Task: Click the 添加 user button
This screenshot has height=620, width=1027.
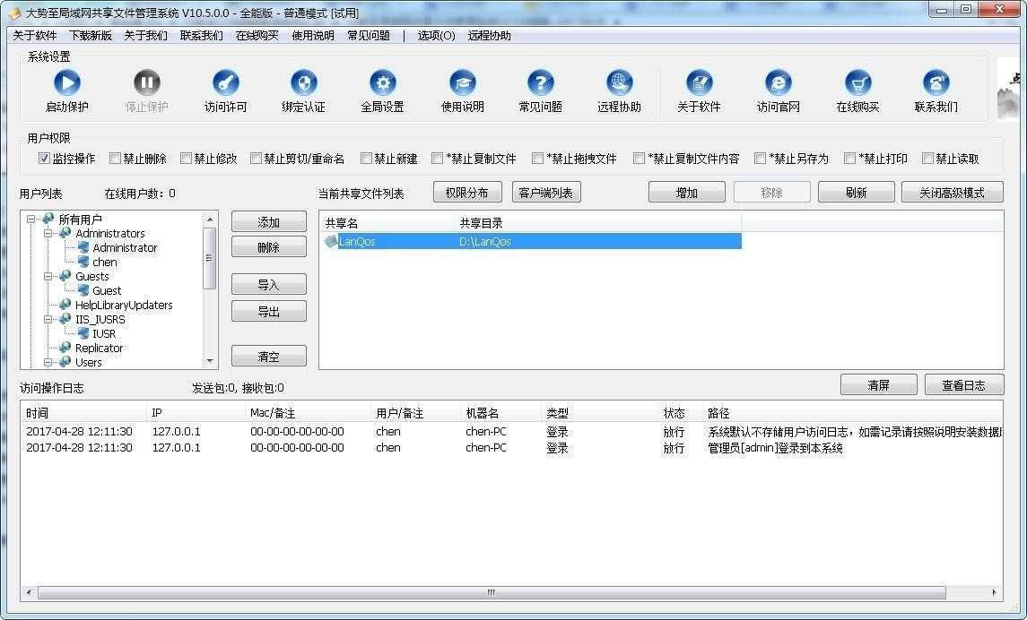Action: coord(268,221)
